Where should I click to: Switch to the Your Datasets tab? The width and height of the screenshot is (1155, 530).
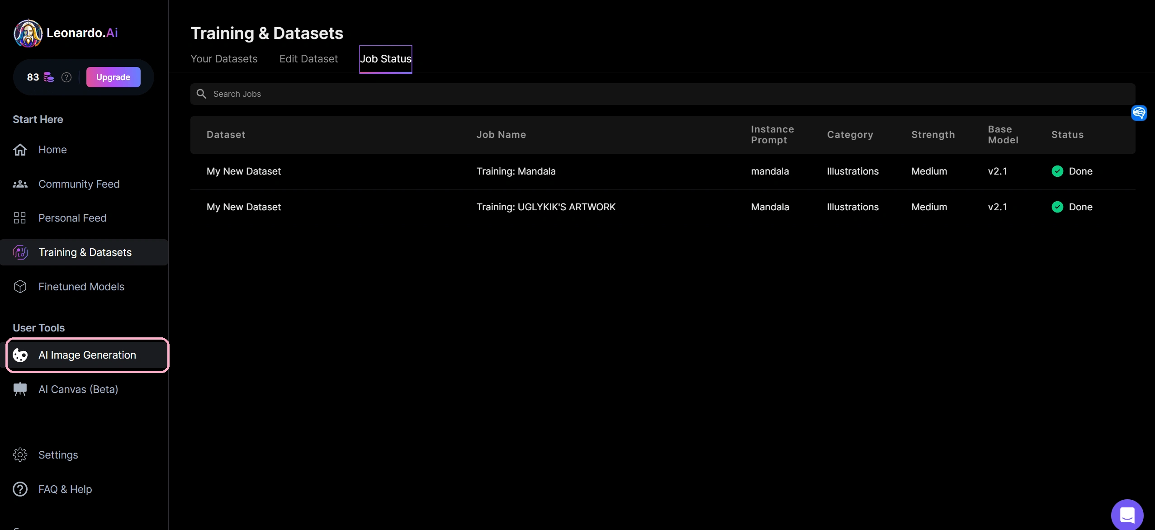click(224, 59)
